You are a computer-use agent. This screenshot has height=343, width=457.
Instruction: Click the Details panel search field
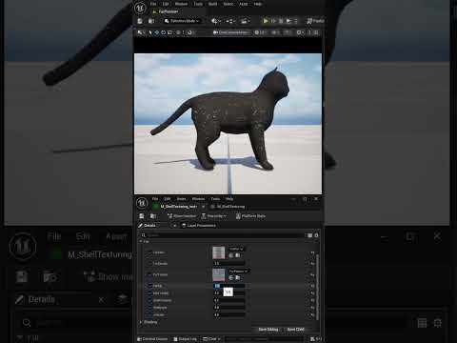[223, 235]
